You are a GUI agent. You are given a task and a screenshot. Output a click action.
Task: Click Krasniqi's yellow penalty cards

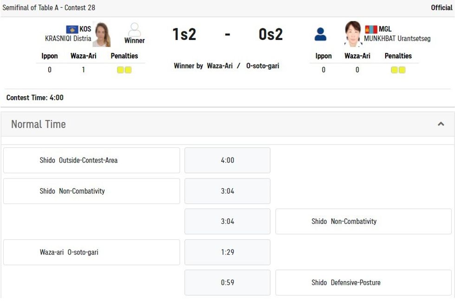(x=124, y=70)
